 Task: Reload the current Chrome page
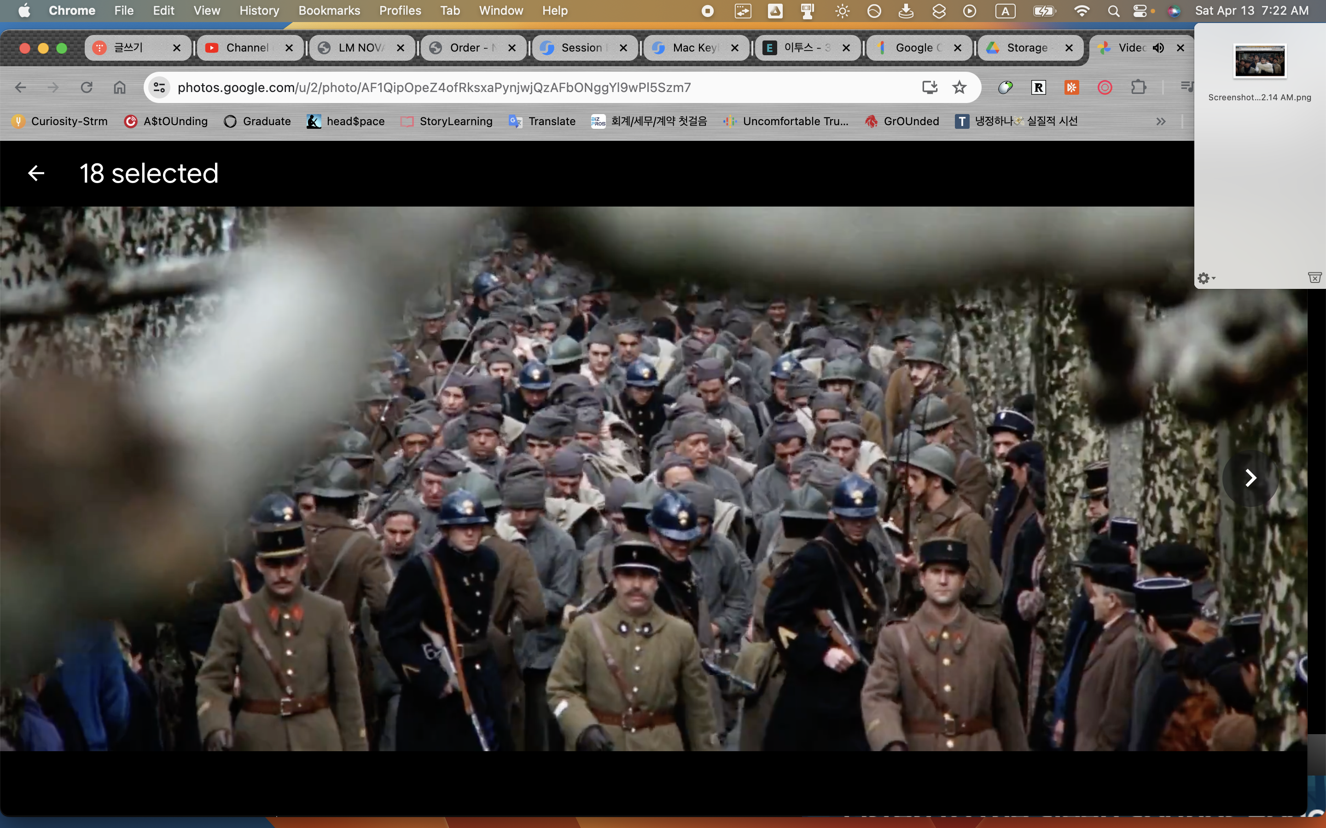click(87, 87)
